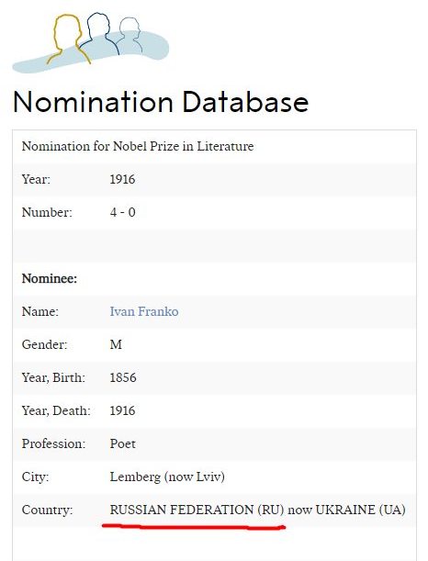Click the RUSSIAN FEDERATION (RU) country text
Image resolution: width=428 pixels, height=561 pixels.
[197, 510]
